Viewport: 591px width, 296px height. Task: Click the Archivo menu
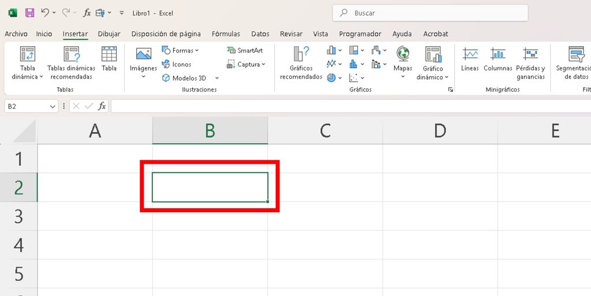click(x=16, y=34)
